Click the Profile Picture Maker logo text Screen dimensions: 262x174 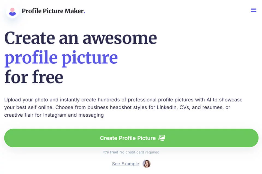pos(53,11)
